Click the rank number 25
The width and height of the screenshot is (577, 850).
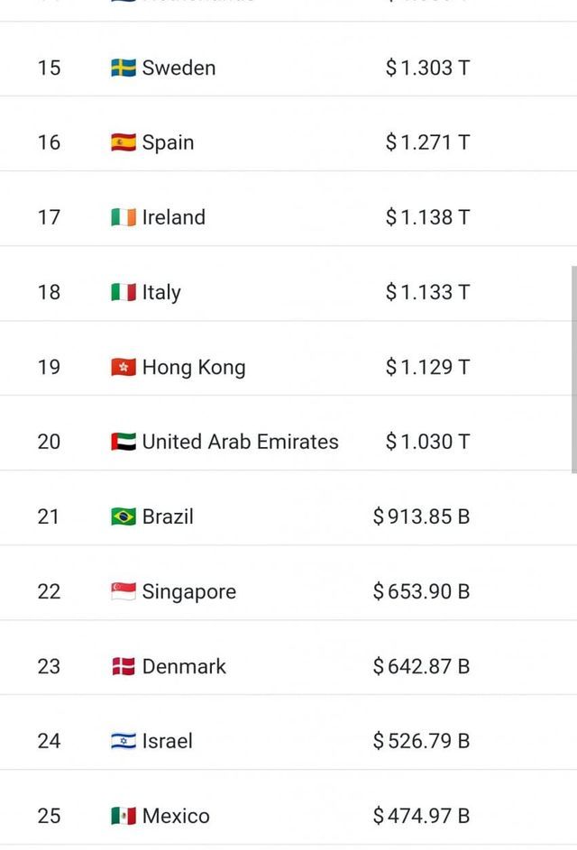[x=49, y=816]
